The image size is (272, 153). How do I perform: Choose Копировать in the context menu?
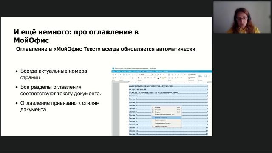(167, 110)
